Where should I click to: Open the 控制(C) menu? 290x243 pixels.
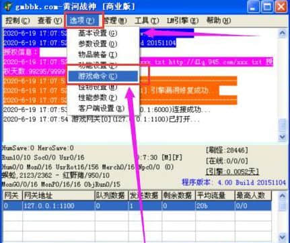pyautogui.click(x=17, y=21)
